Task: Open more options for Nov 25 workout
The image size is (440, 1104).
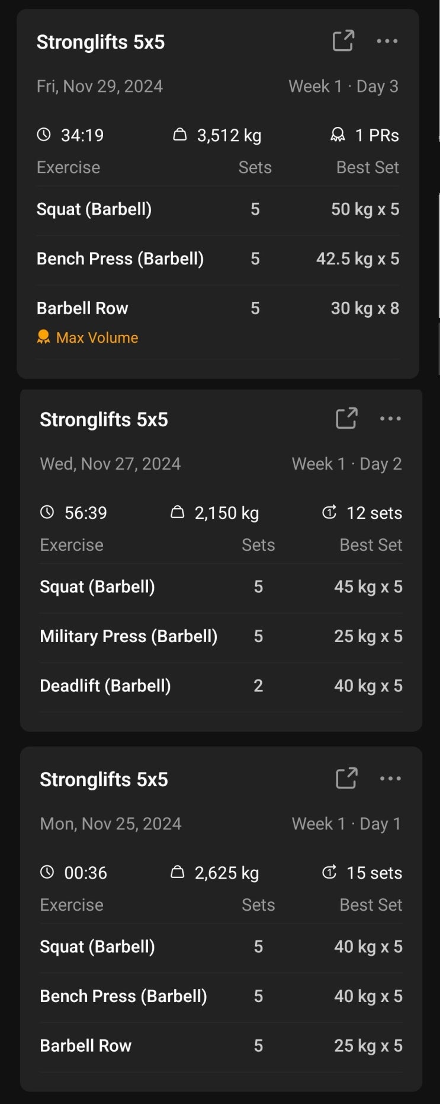Action: click(390, 778)
